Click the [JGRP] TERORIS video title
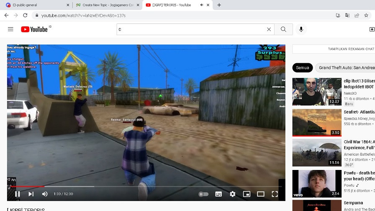Screen dimensions: 375x211 click(26, 209)
